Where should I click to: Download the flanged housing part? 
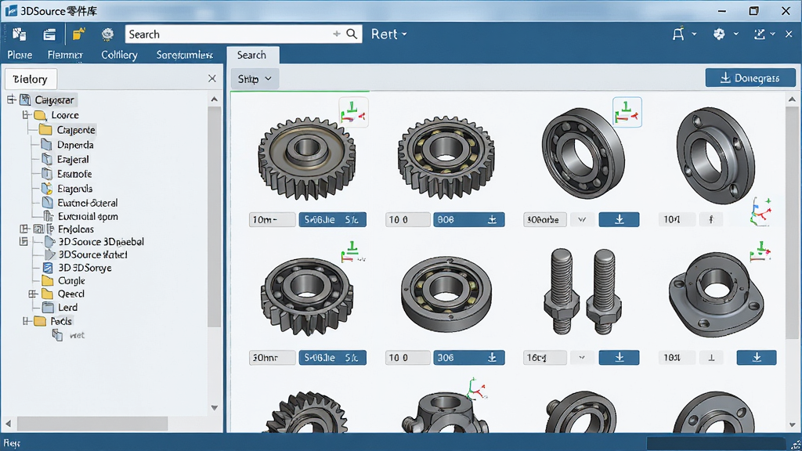coord(757,357)
